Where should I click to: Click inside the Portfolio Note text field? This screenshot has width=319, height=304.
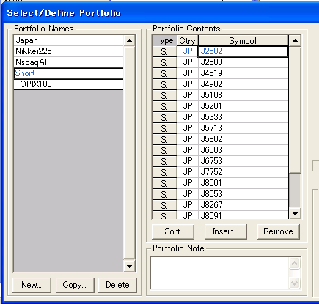point(219,273)
